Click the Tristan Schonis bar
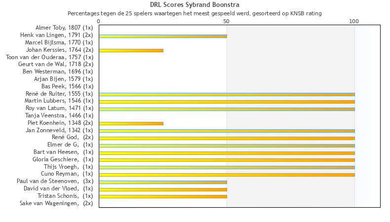390x222 pixels. (162, 196)
